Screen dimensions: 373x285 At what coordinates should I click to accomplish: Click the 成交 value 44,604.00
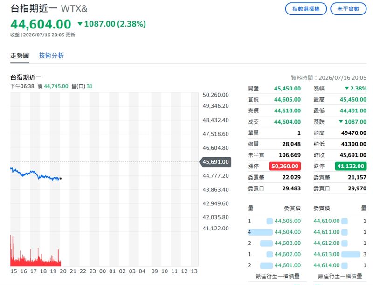point(287,122)
